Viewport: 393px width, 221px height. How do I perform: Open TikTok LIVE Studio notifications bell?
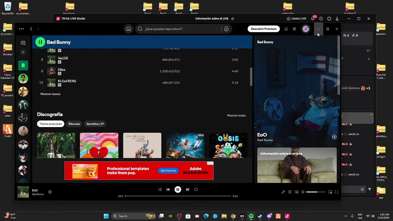(313, 18)
